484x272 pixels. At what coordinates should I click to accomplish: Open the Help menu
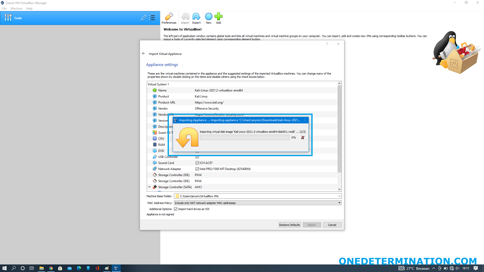29,8
